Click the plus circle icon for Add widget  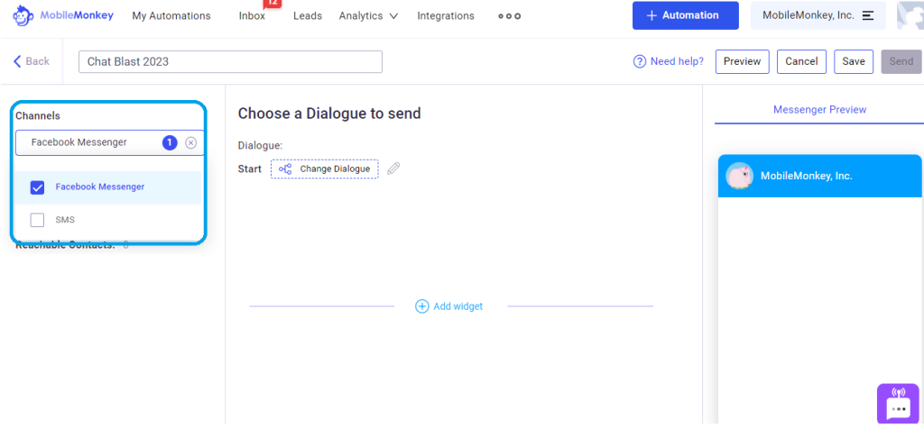422,306
